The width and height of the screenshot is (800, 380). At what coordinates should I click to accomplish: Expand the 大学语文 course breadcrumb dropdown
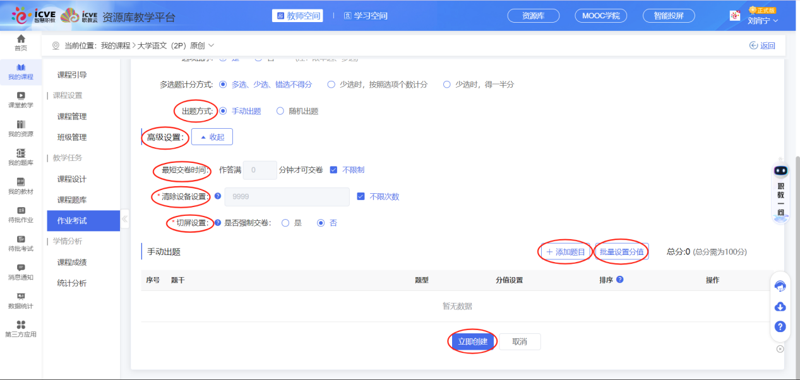[211, 45]
